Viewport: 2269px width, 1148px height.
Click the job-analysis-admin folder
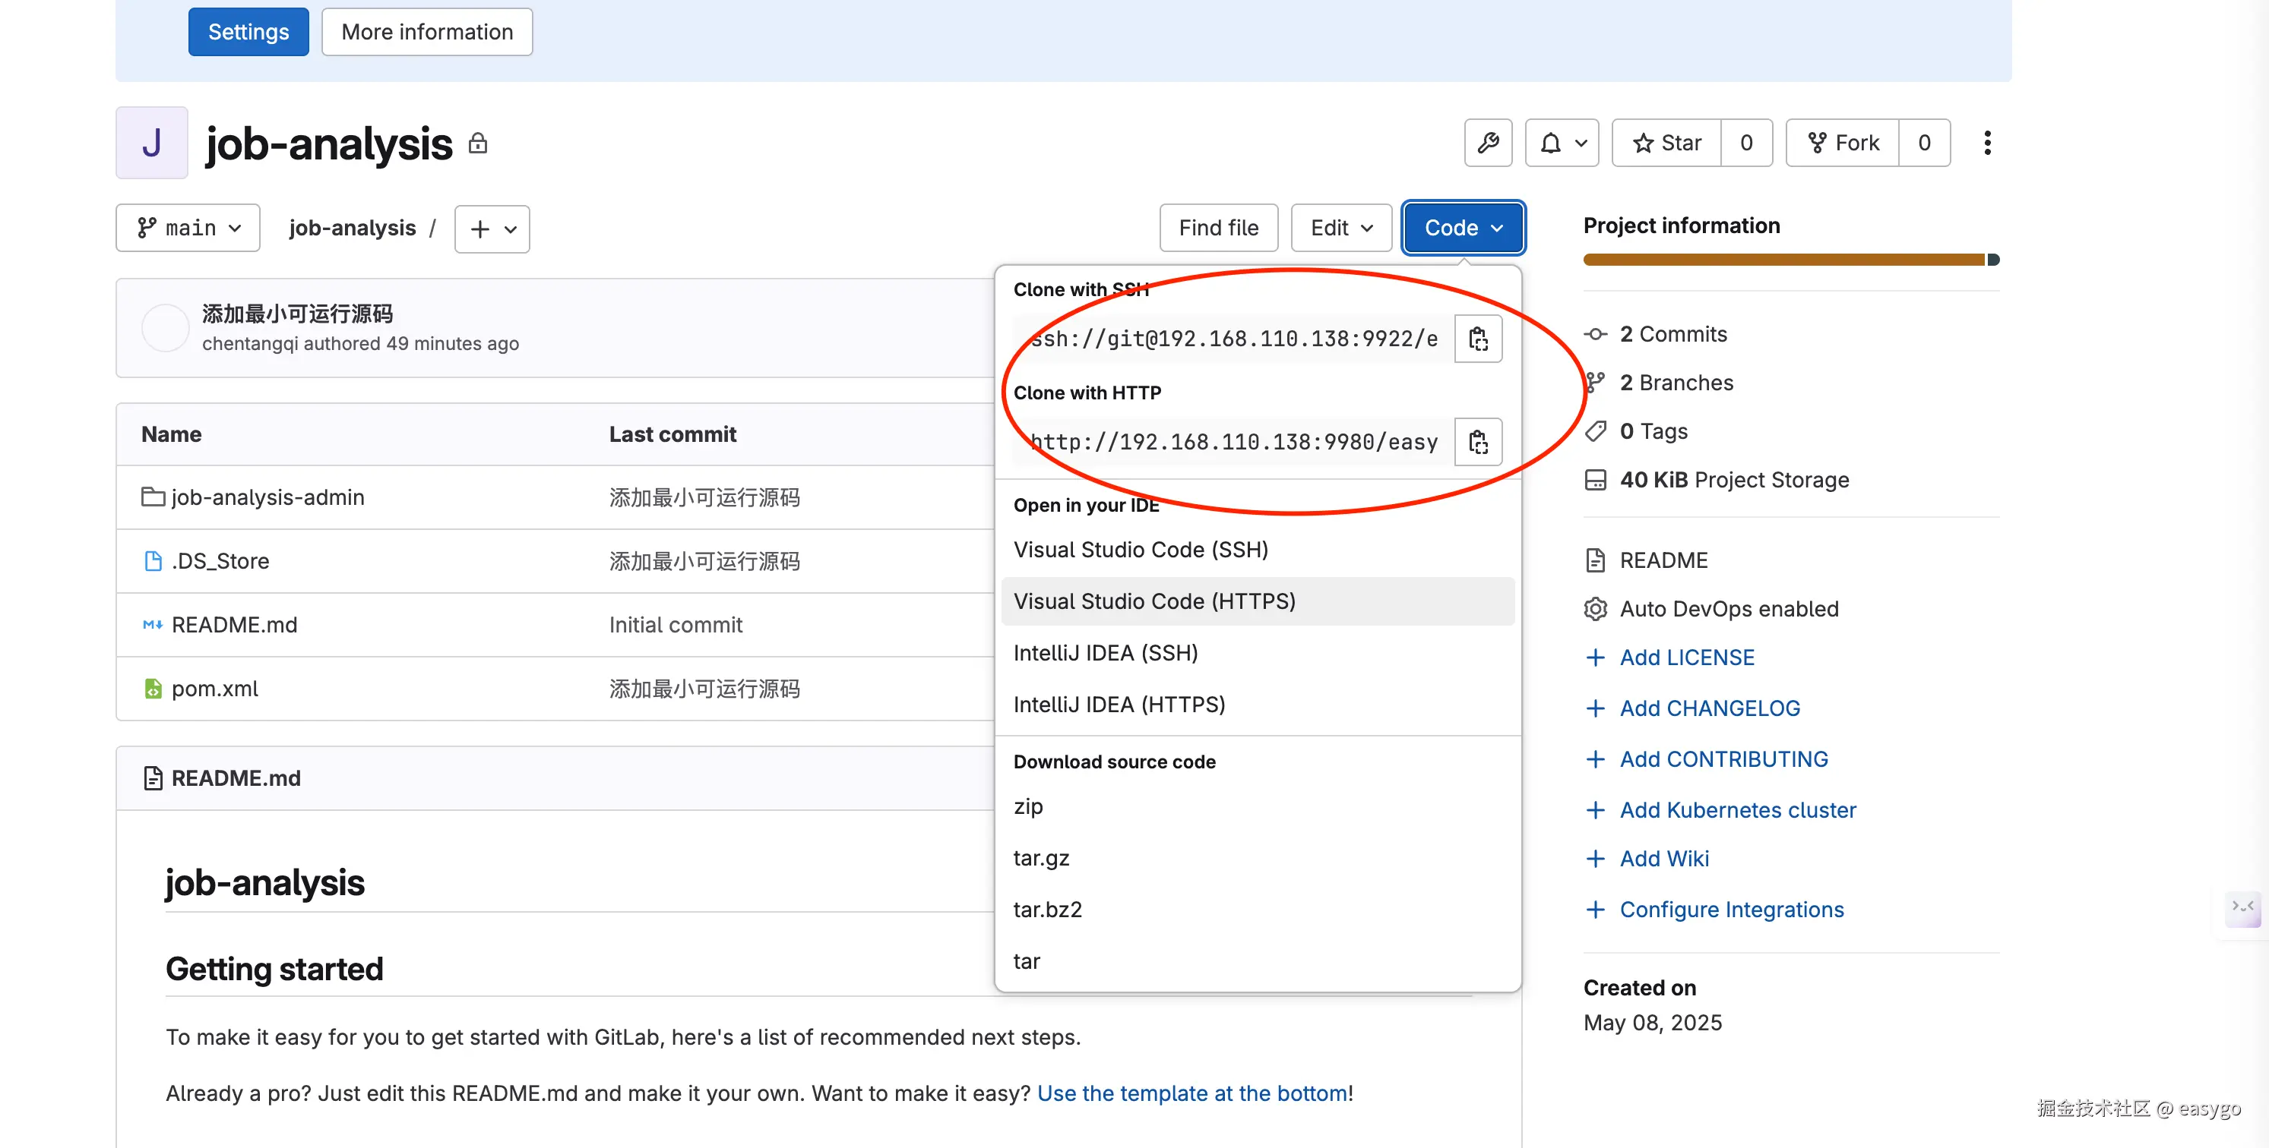267,497
